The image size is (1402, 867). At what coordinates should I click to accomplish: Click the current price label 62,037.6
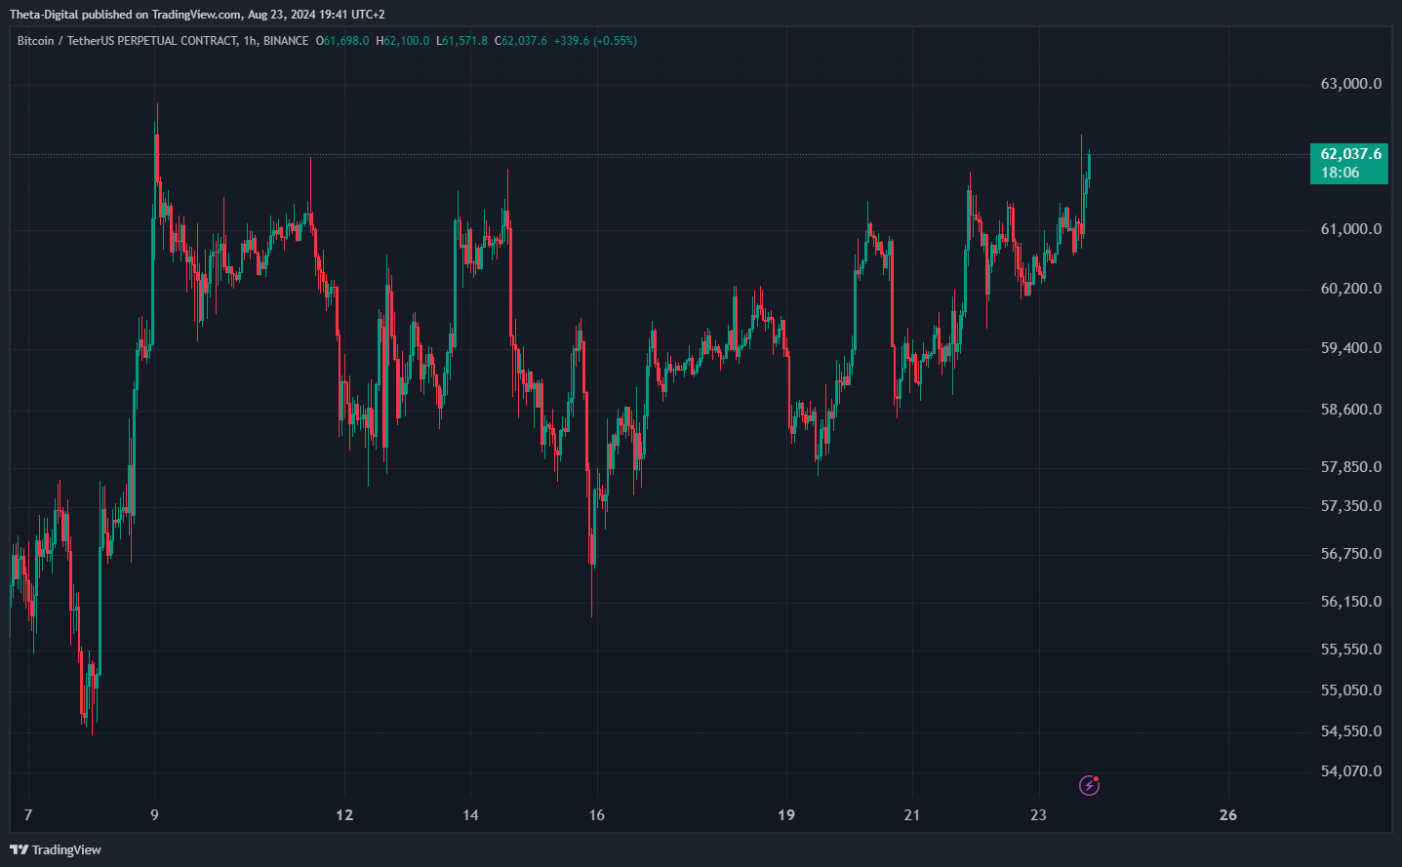(x=1350, y=154)
